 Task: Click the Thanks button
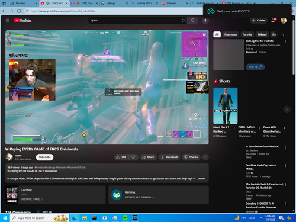click(x=191, y=157)
